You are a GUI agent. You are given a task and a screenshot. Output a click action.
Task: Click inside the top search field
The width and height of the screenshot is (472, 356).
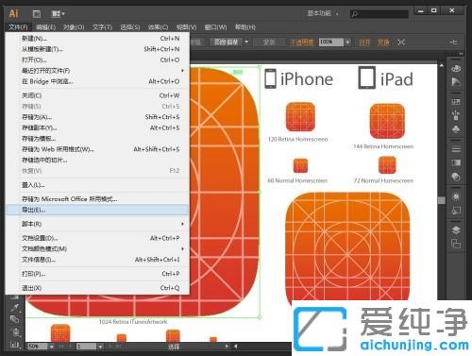pos(379,14)
